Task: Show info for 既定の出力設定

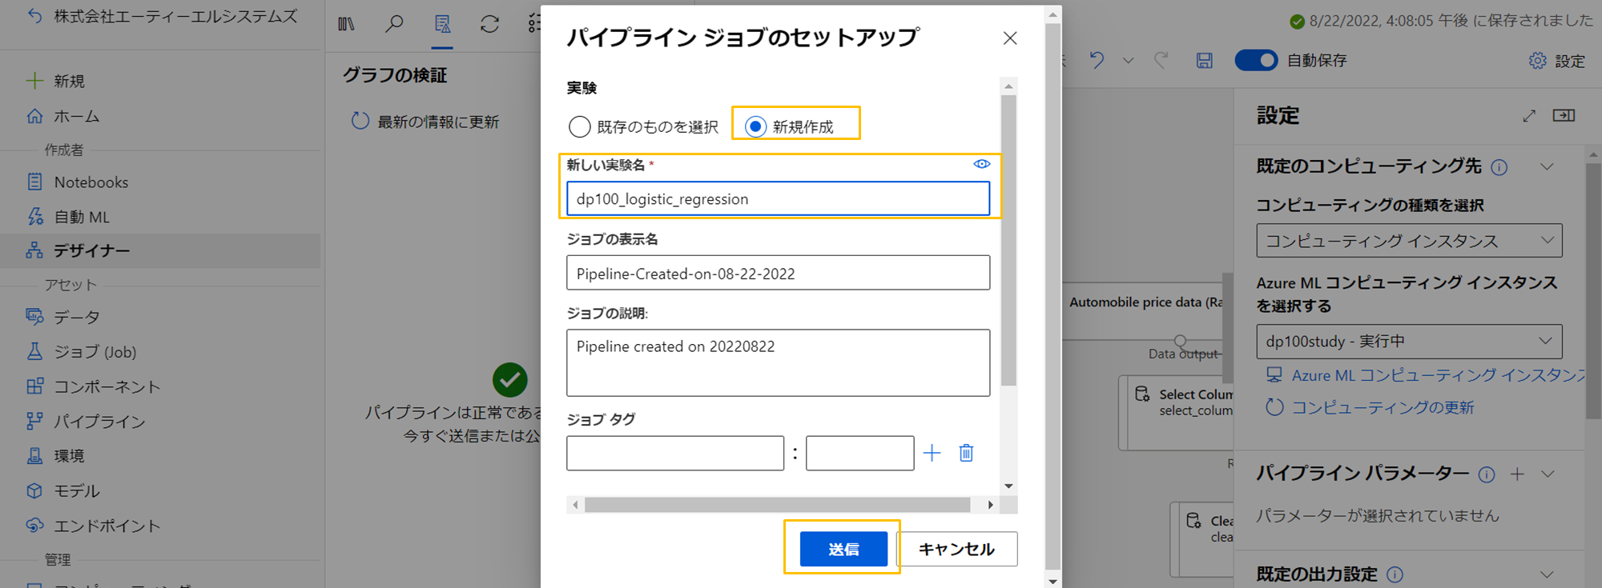Action: 1395,574
